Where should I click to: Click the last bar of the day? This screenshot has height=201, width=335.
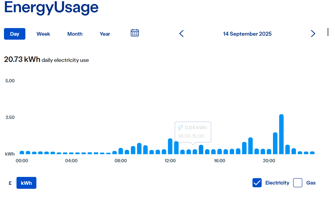click(312, 153)
